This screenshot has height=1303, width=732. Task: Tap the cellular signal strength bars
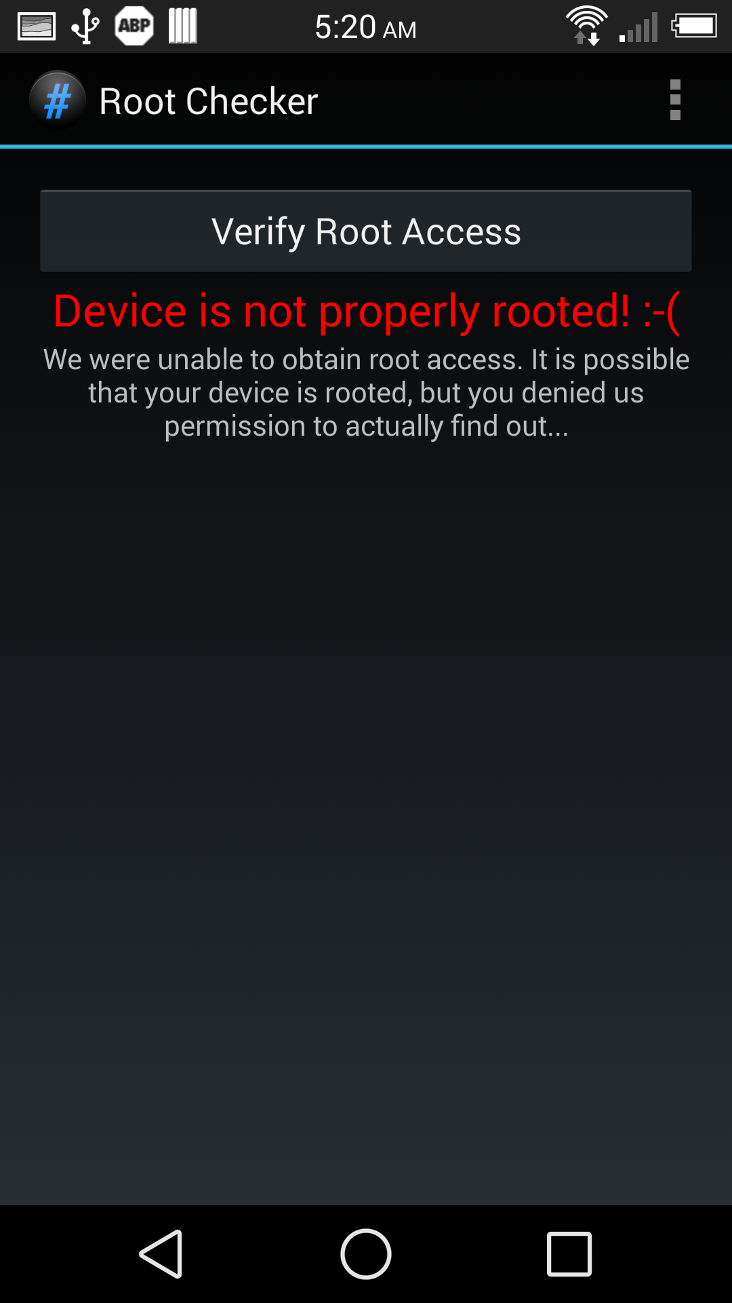[638, 27]
